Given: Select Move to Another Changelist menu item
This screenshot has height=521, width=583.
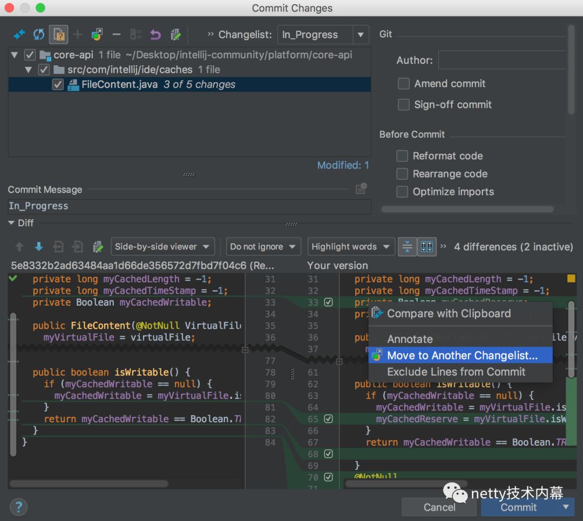Looking at the screenshot, I should pos(460,355).
